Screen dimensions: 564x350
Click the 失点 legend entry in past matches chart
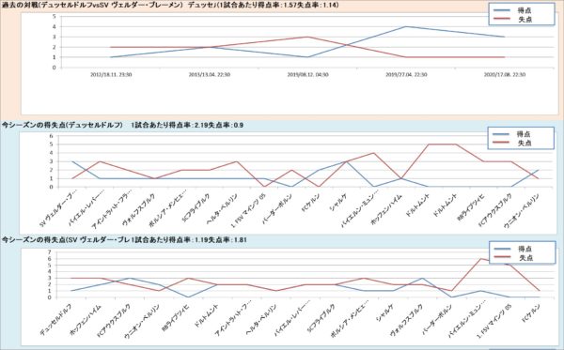513,20
